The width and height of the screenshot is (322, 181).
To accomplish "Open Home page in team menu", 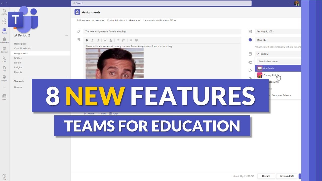I will coord(20,44).
